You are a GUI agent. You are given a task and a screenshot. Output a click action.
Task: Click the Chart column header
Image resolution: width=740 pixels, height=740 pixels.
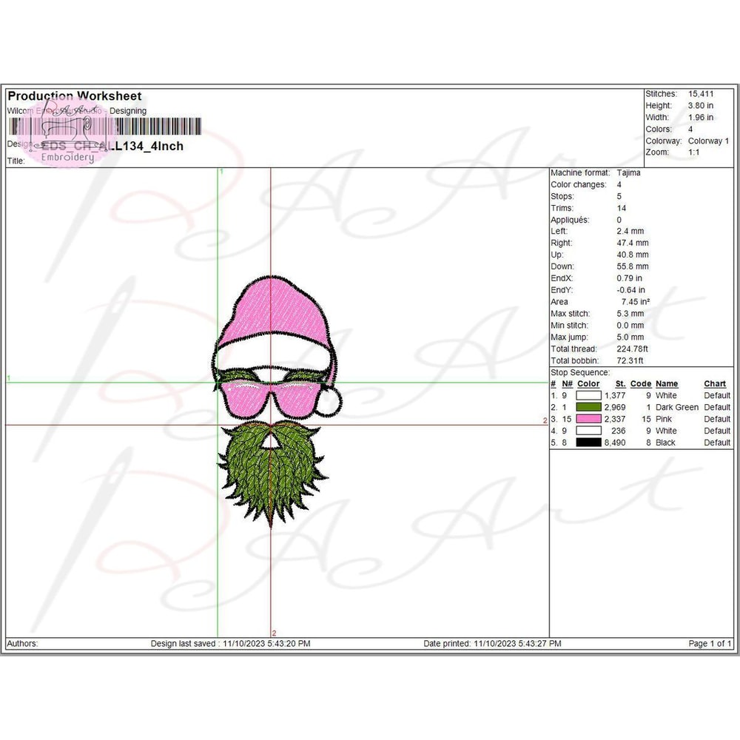click(x=715, y=384)
